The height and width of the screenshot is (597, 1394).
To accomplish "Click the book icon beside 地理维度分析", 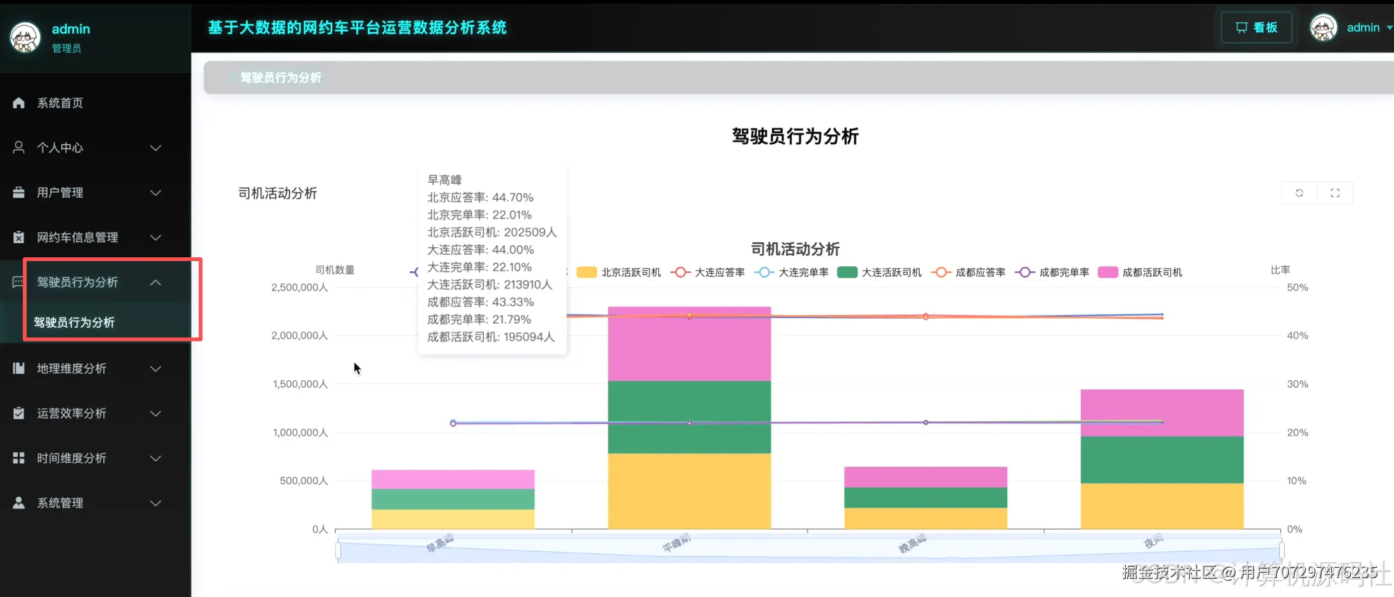I will click(x=18, y=368).
